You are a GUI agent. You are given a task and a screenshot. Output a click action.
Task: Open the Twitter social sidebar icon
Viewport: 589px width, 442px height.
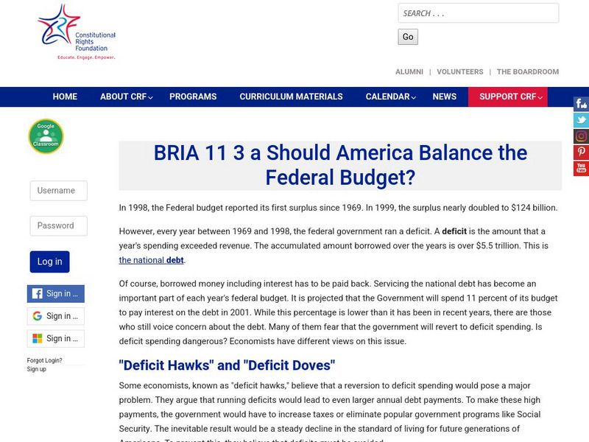pos(581,120)
